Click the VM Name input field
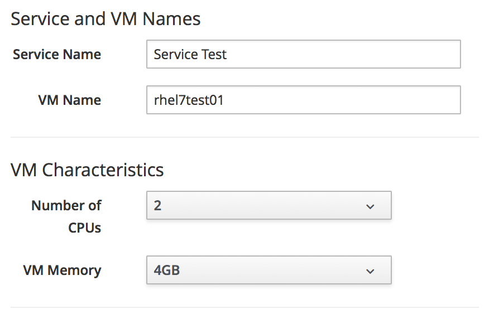Image resolution: width=489 pixels, height=309 pixels. click(x=303, y=100)
